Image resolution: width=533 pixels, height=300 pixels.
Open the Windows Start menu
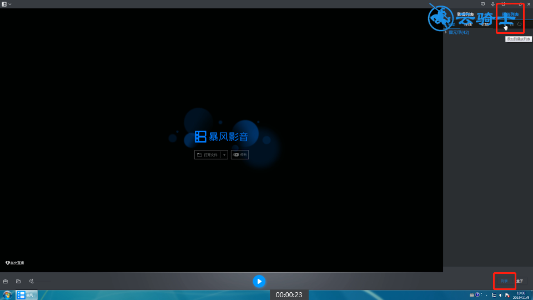(7, 295)
